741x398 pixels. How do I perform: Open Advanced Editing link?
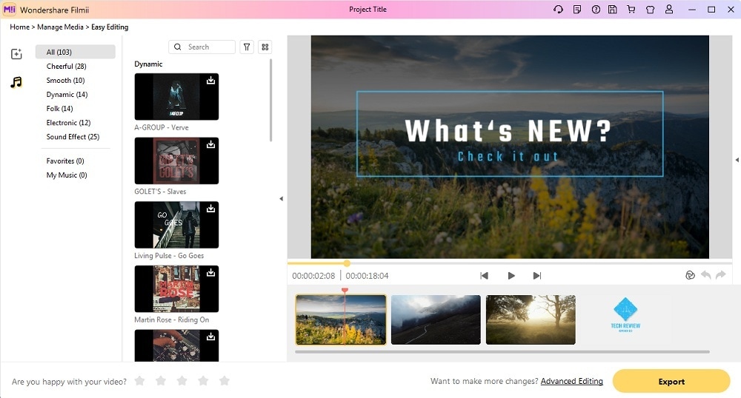coord(571,381)
